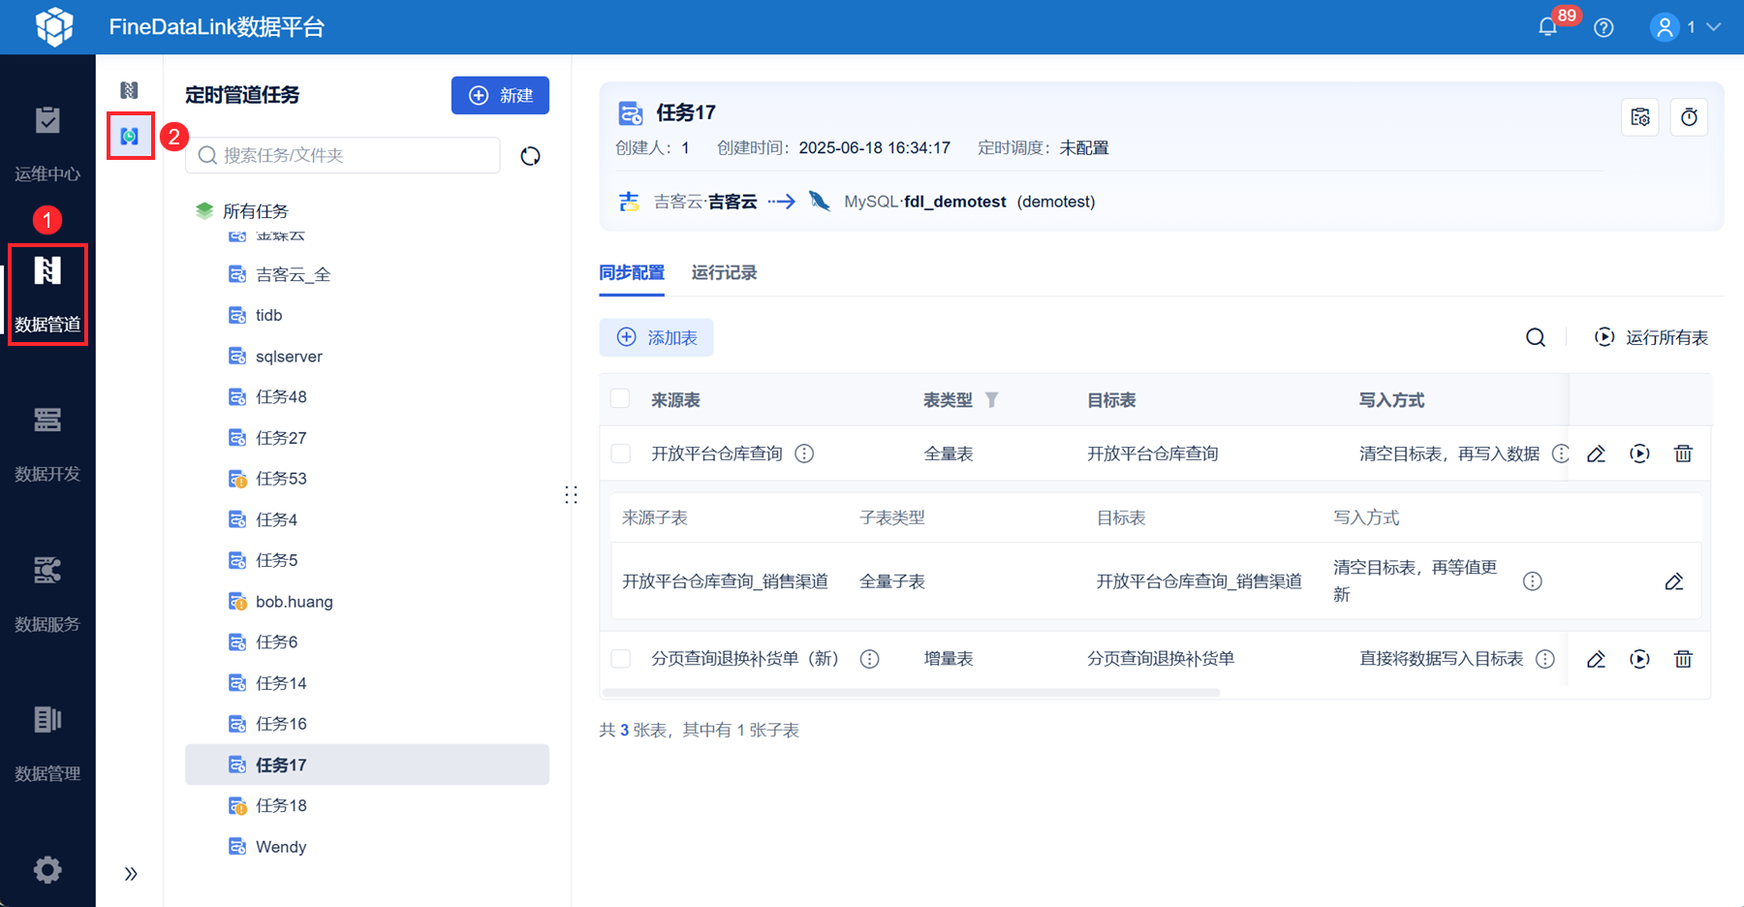Delete the 开放平台仓库查询 table
Image resolution: width=1744 pixels, height=907 pixels.
pos(1683,453)
